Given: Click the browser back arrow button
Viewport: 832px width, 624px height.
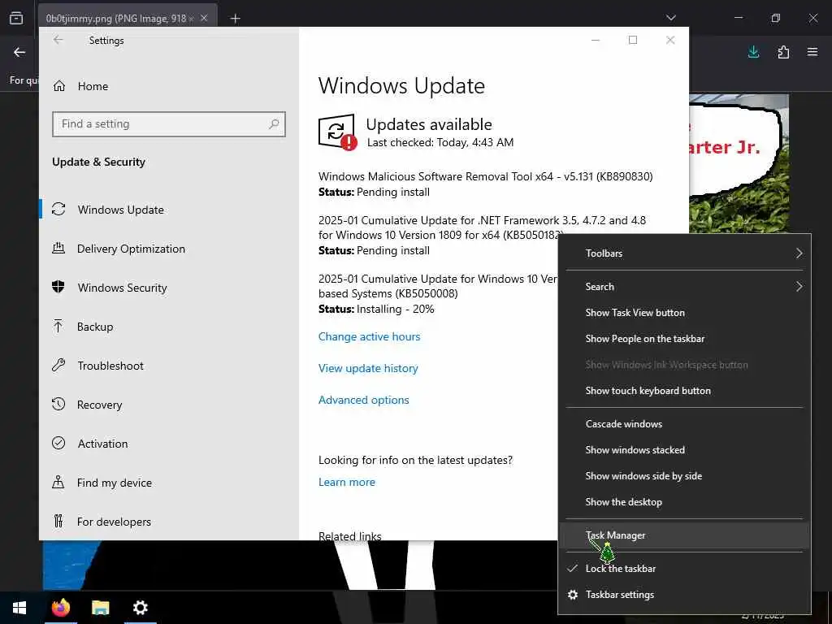Looking at the screenshot, I should (19, 52).
